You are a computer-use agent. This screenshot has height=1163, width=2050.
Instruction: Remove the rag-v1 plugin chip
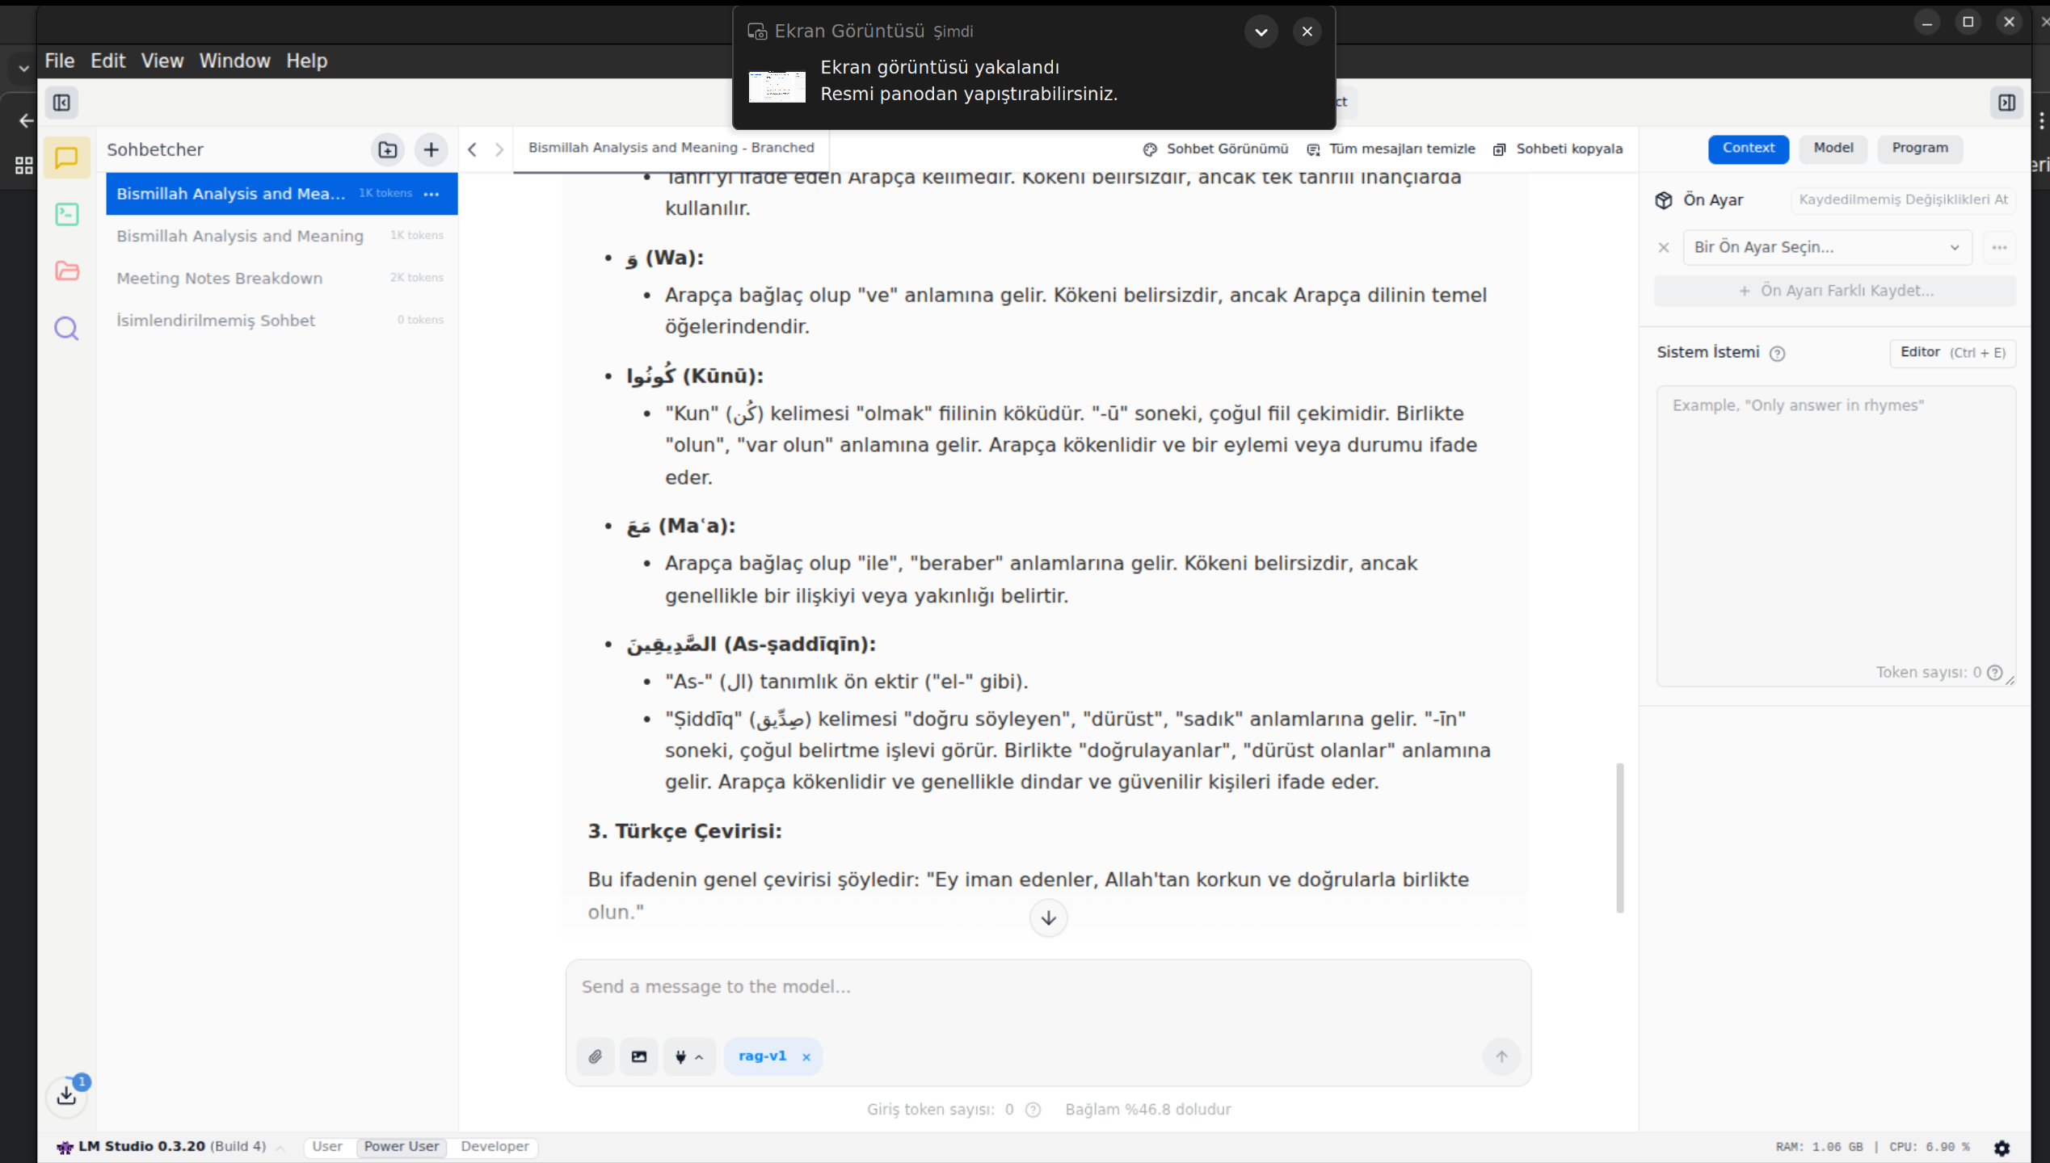(x=806, y=1057)
